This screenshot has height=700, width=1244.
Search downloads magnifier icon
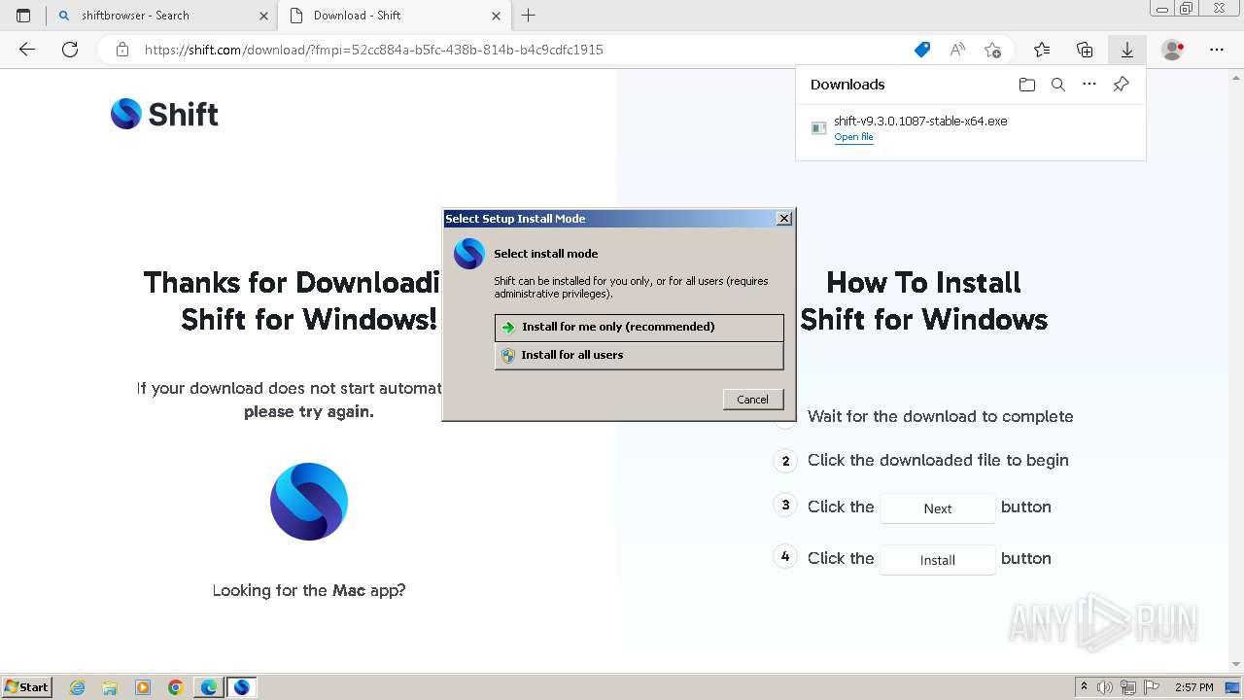pos(1058,85)
